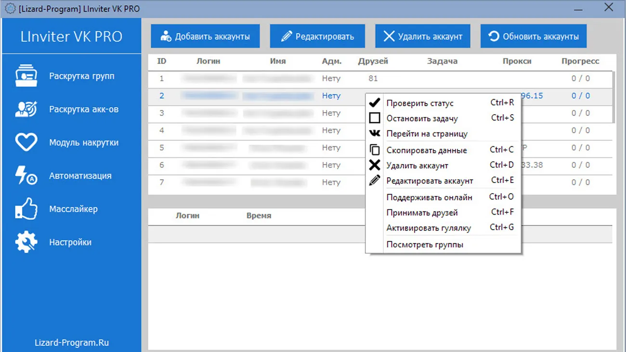Click the Удалить аккаунт toolbar button
626x352 pixels.
(x=422, y=37)
